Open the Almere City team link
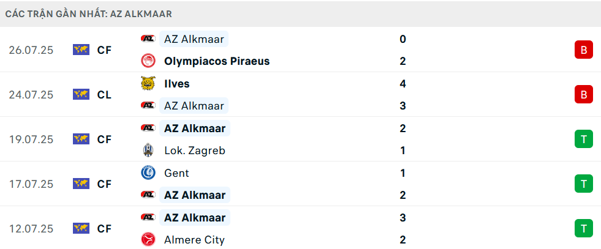This screenshot has height=249, width=601. point(194,240)
